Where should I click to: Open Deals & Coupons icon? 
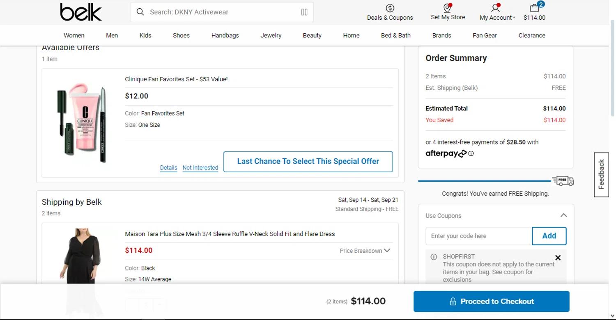390,8
